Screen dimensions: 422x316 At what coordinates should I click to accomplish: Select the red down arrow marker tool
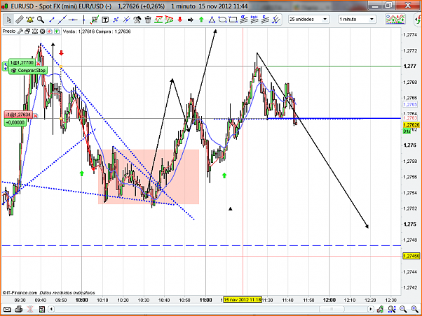179,20
